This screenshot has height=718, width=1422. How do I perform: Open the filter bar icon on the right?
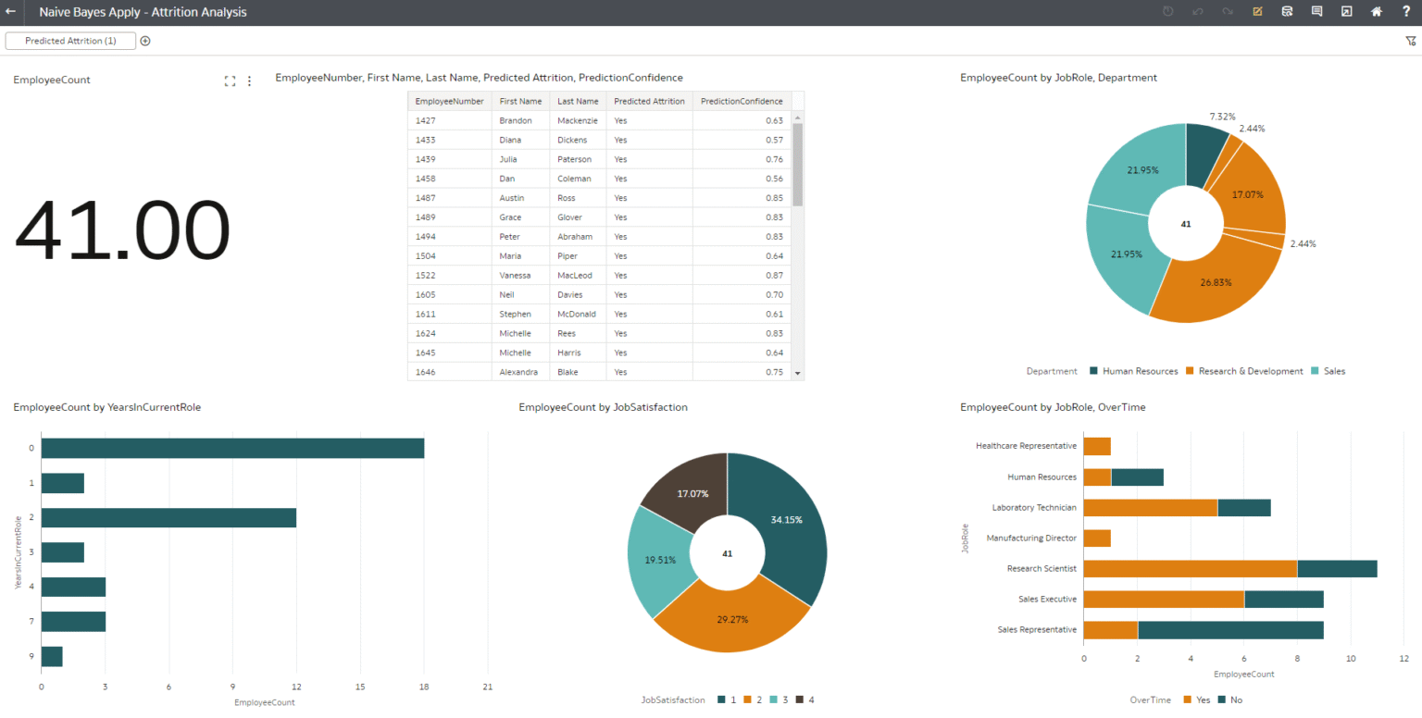(x=1411, y=41)
